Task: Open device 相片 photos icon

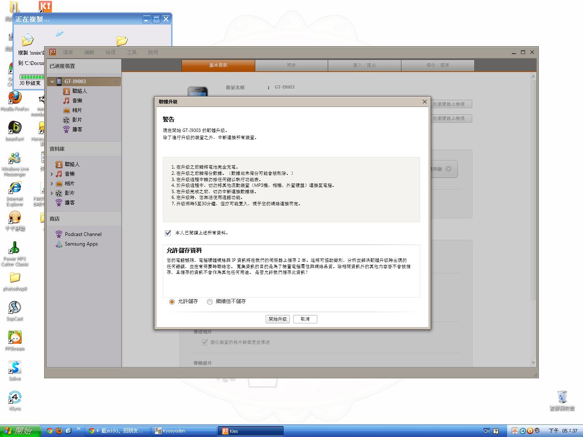Action: click(x=66, y=110)
